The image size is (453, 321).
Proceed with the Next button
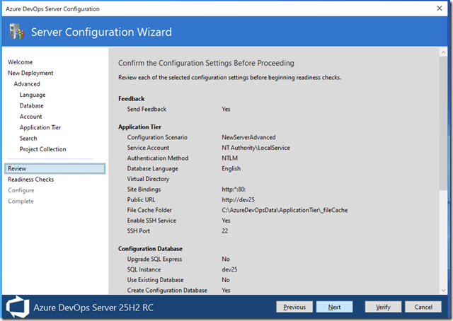[x=334, y=307]
